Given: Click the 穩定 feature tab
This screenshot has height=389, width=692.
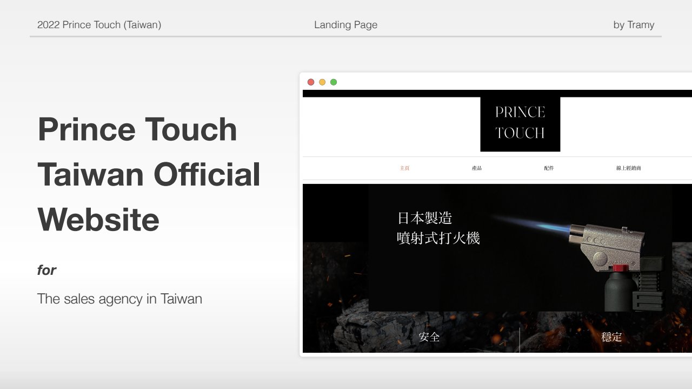Looking at the screenshot, I should pos(611,337).
